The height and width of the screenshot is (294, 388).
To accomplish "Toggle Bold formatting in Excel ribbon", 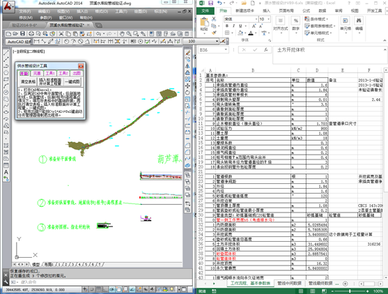I will tap(227, 26).
